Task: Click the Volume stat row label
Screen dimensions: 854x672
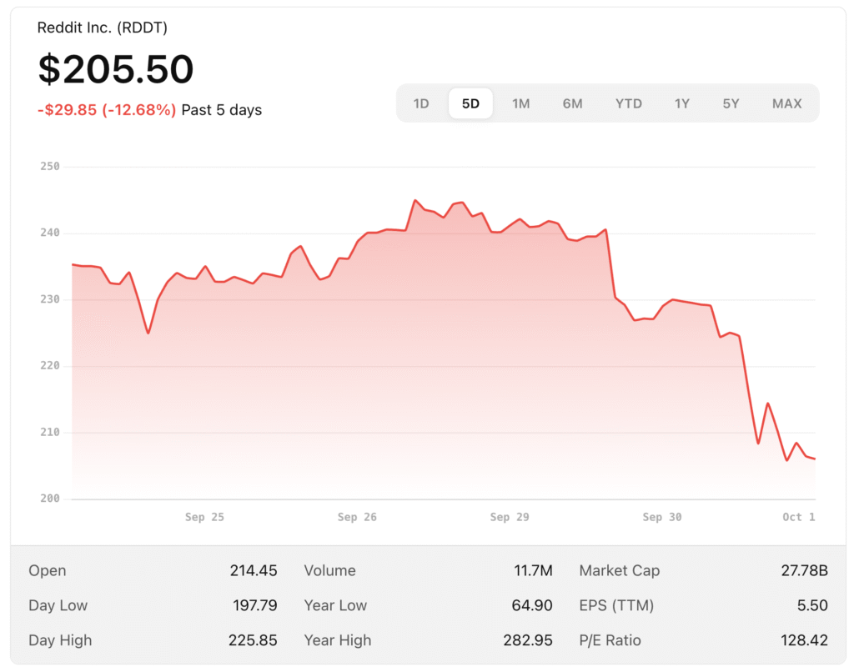Action: pos(329,570)
